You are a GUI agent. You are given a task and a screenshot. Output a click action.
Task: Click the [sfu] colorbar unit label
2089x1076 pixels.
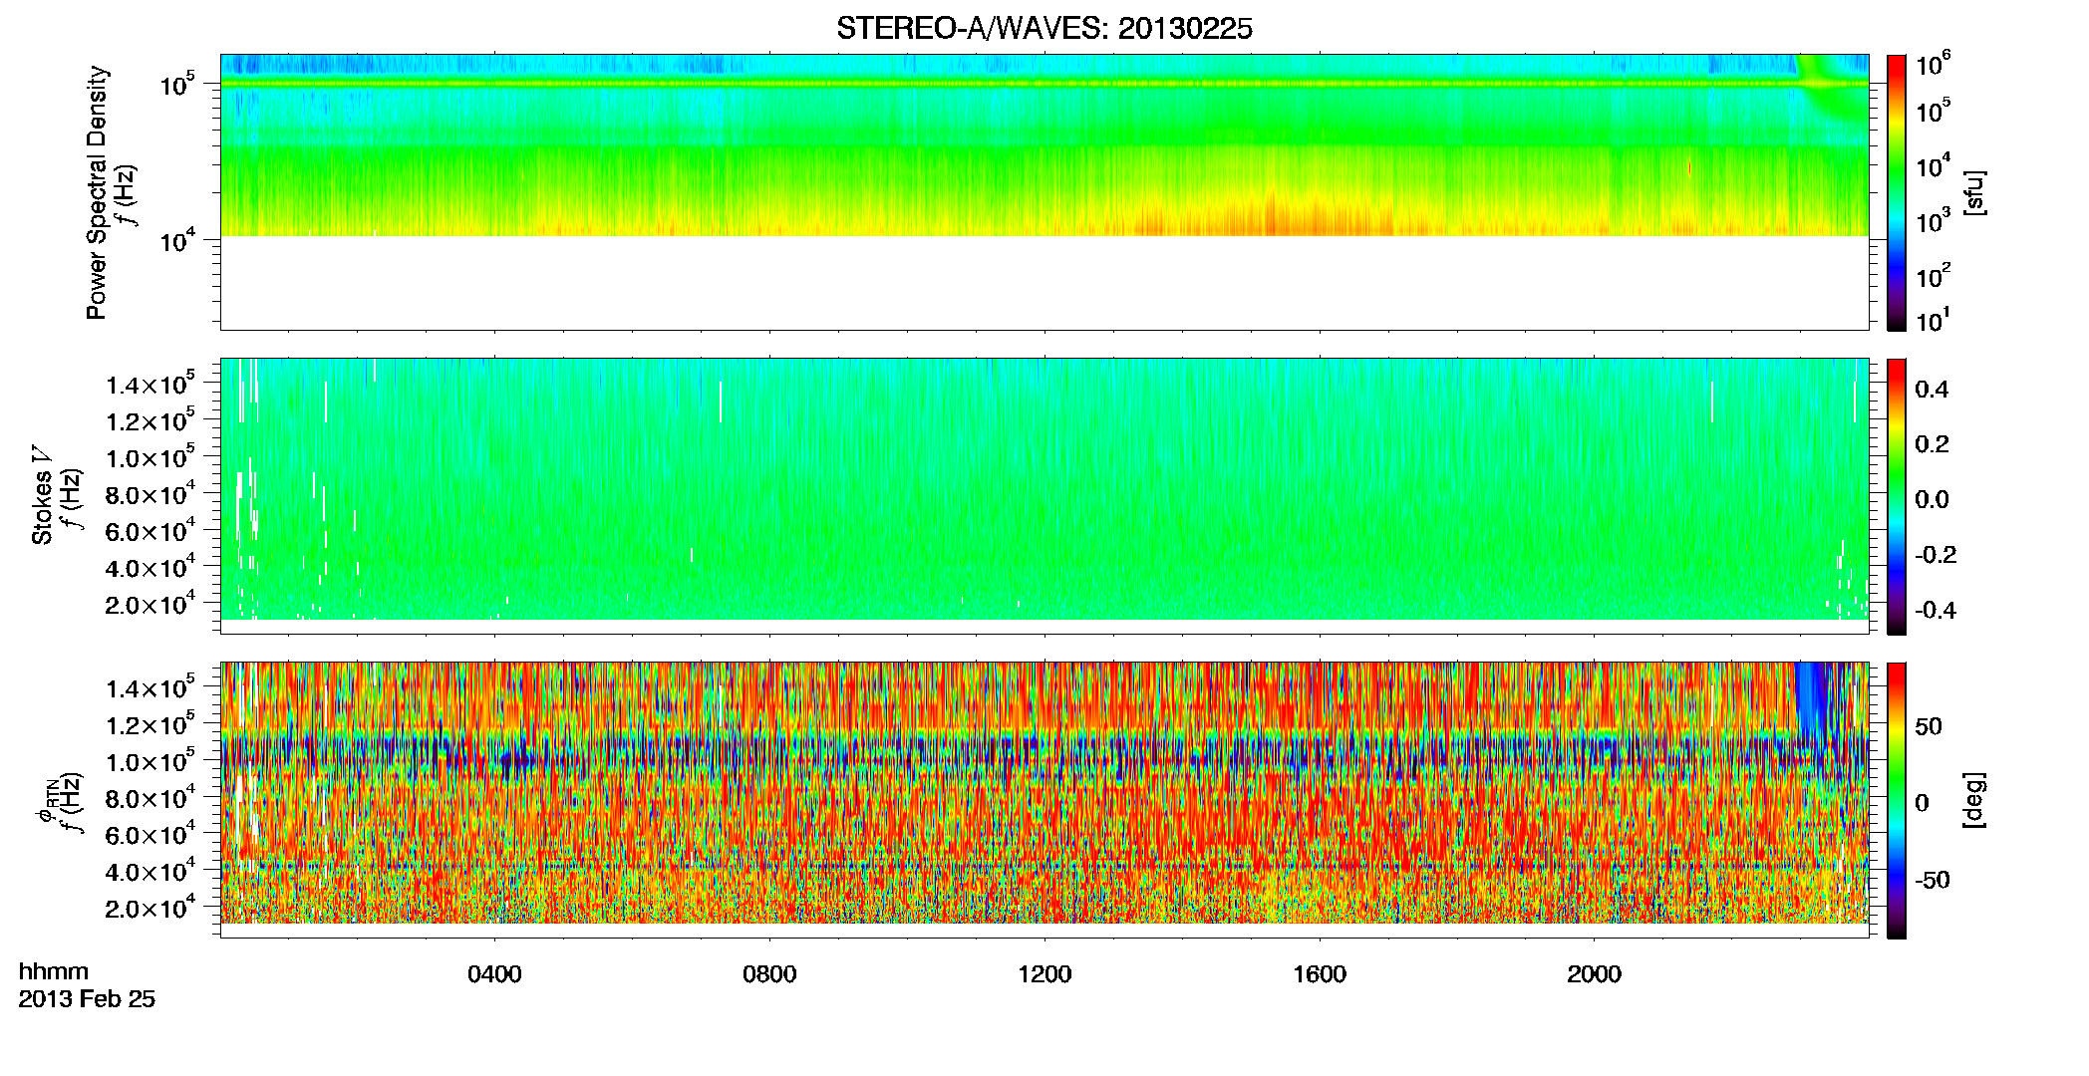tap(1974, 192)
